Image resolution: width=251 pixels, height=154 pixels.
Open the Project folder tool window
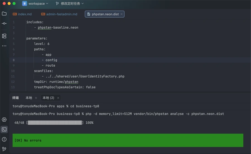4,13
